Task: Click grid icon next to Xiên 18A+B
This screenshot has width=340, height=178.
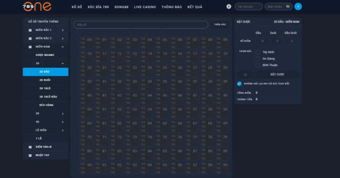Action: click(30, 147)
